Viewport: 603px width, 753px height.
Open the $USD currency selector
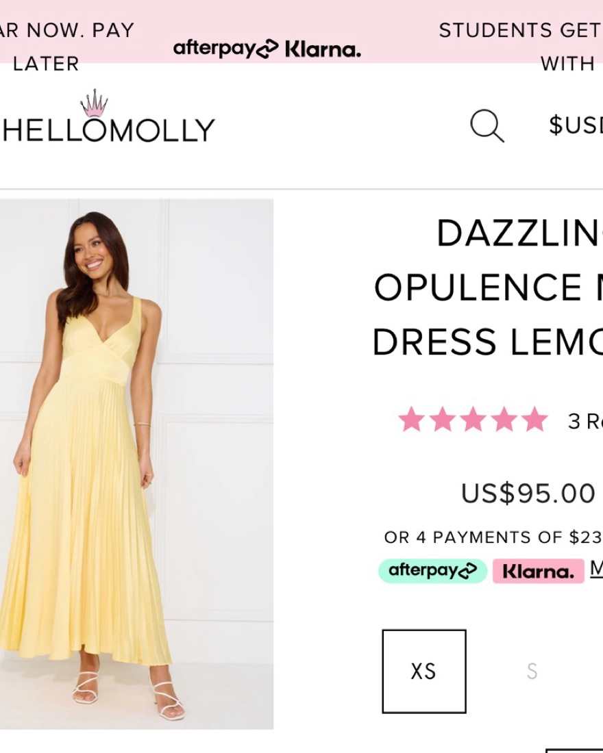[x=576, y=125]
